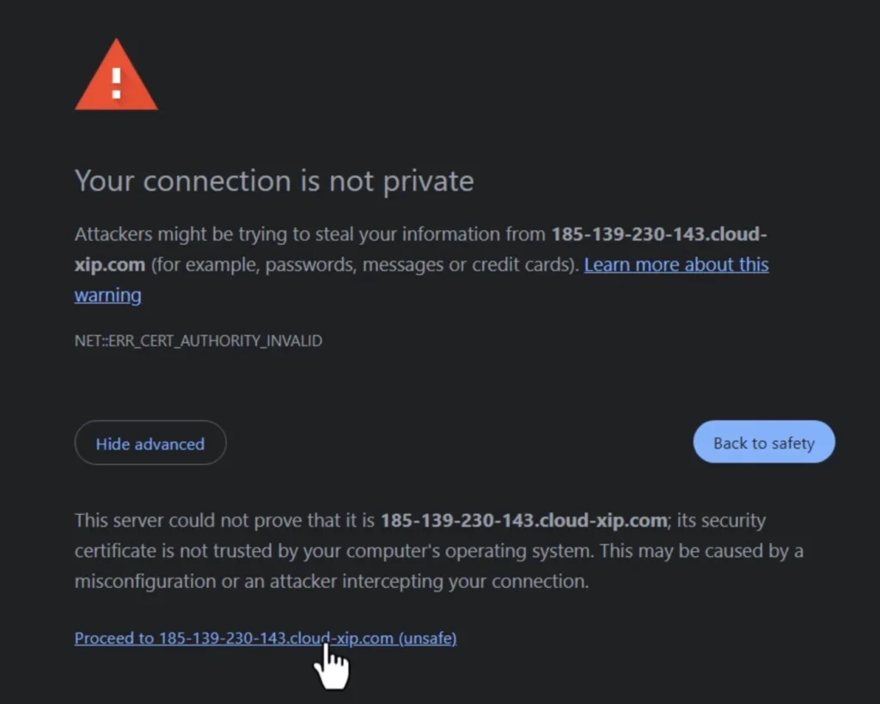Screen dimensions: 880x704
Task: Click the bold domain name in the attackers warning
Action: tap(658, 235)
